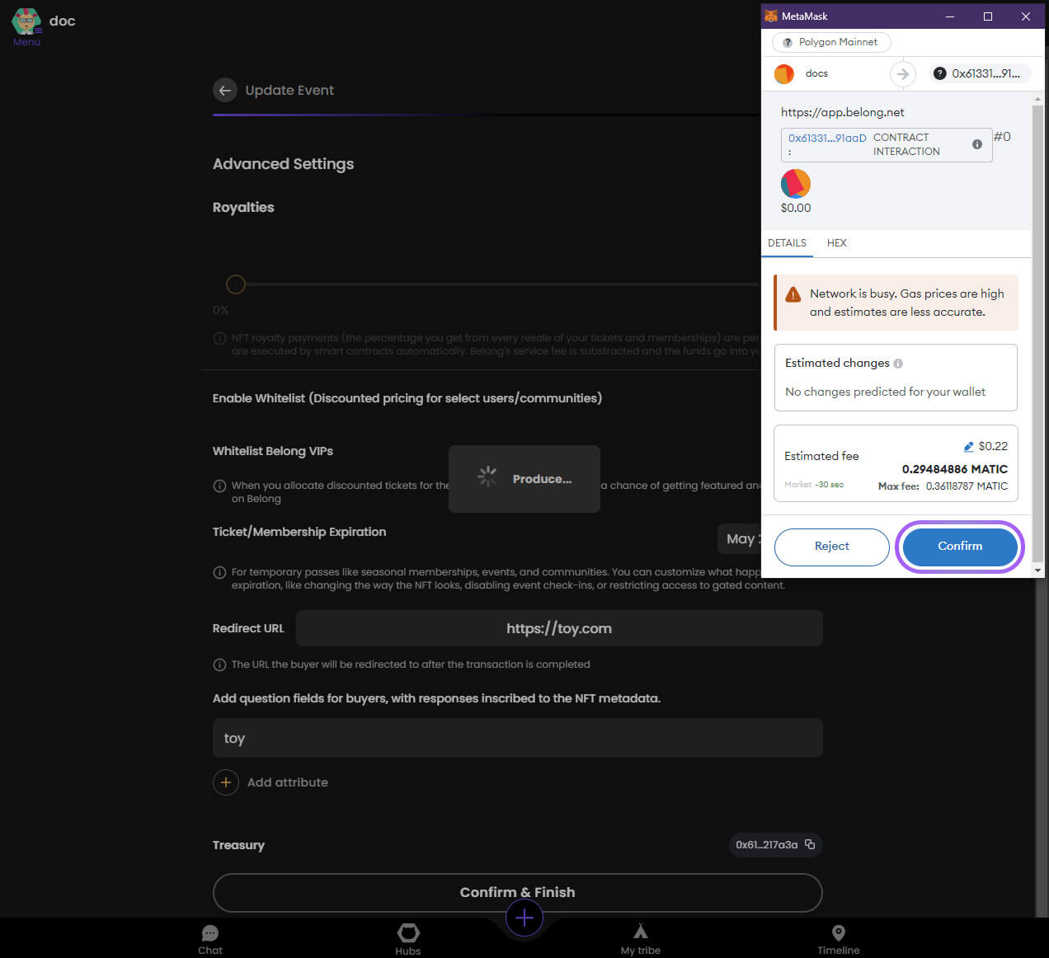Click the center plus create button
Screen dimensions: 1049x958
pos(524,918)
